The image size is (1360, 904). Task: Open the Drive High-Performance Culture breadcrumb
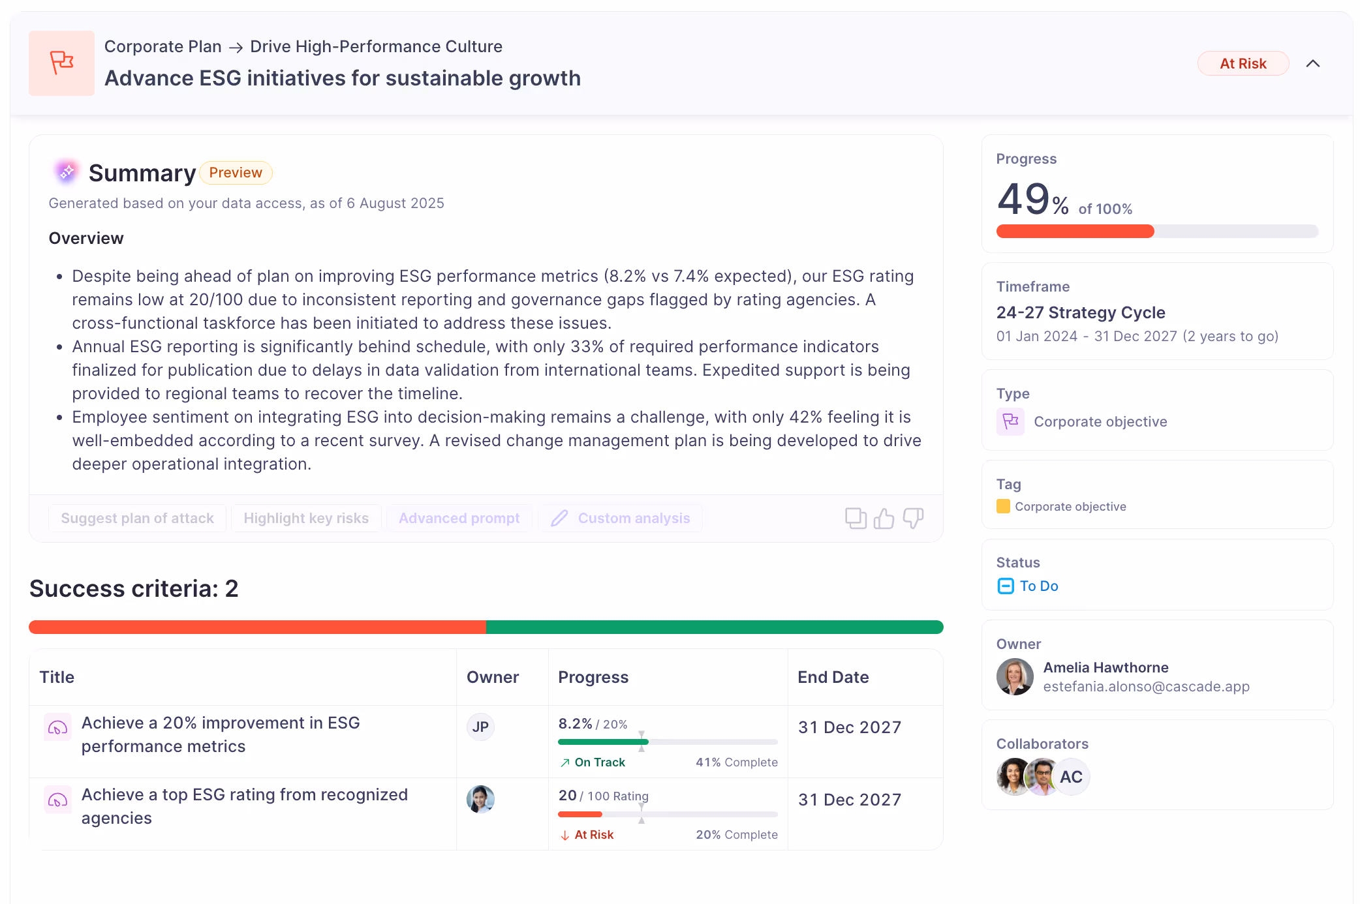click(375, 46)
